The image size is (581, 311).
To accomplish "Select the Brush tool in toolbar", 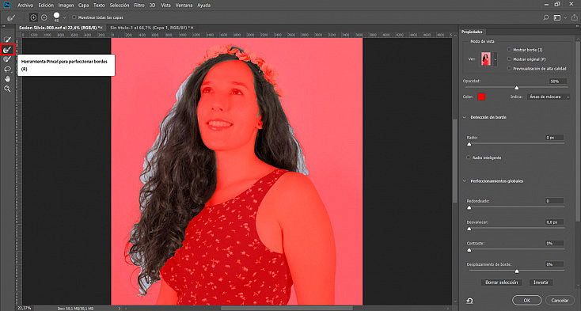I will click(x=7, y=59).
